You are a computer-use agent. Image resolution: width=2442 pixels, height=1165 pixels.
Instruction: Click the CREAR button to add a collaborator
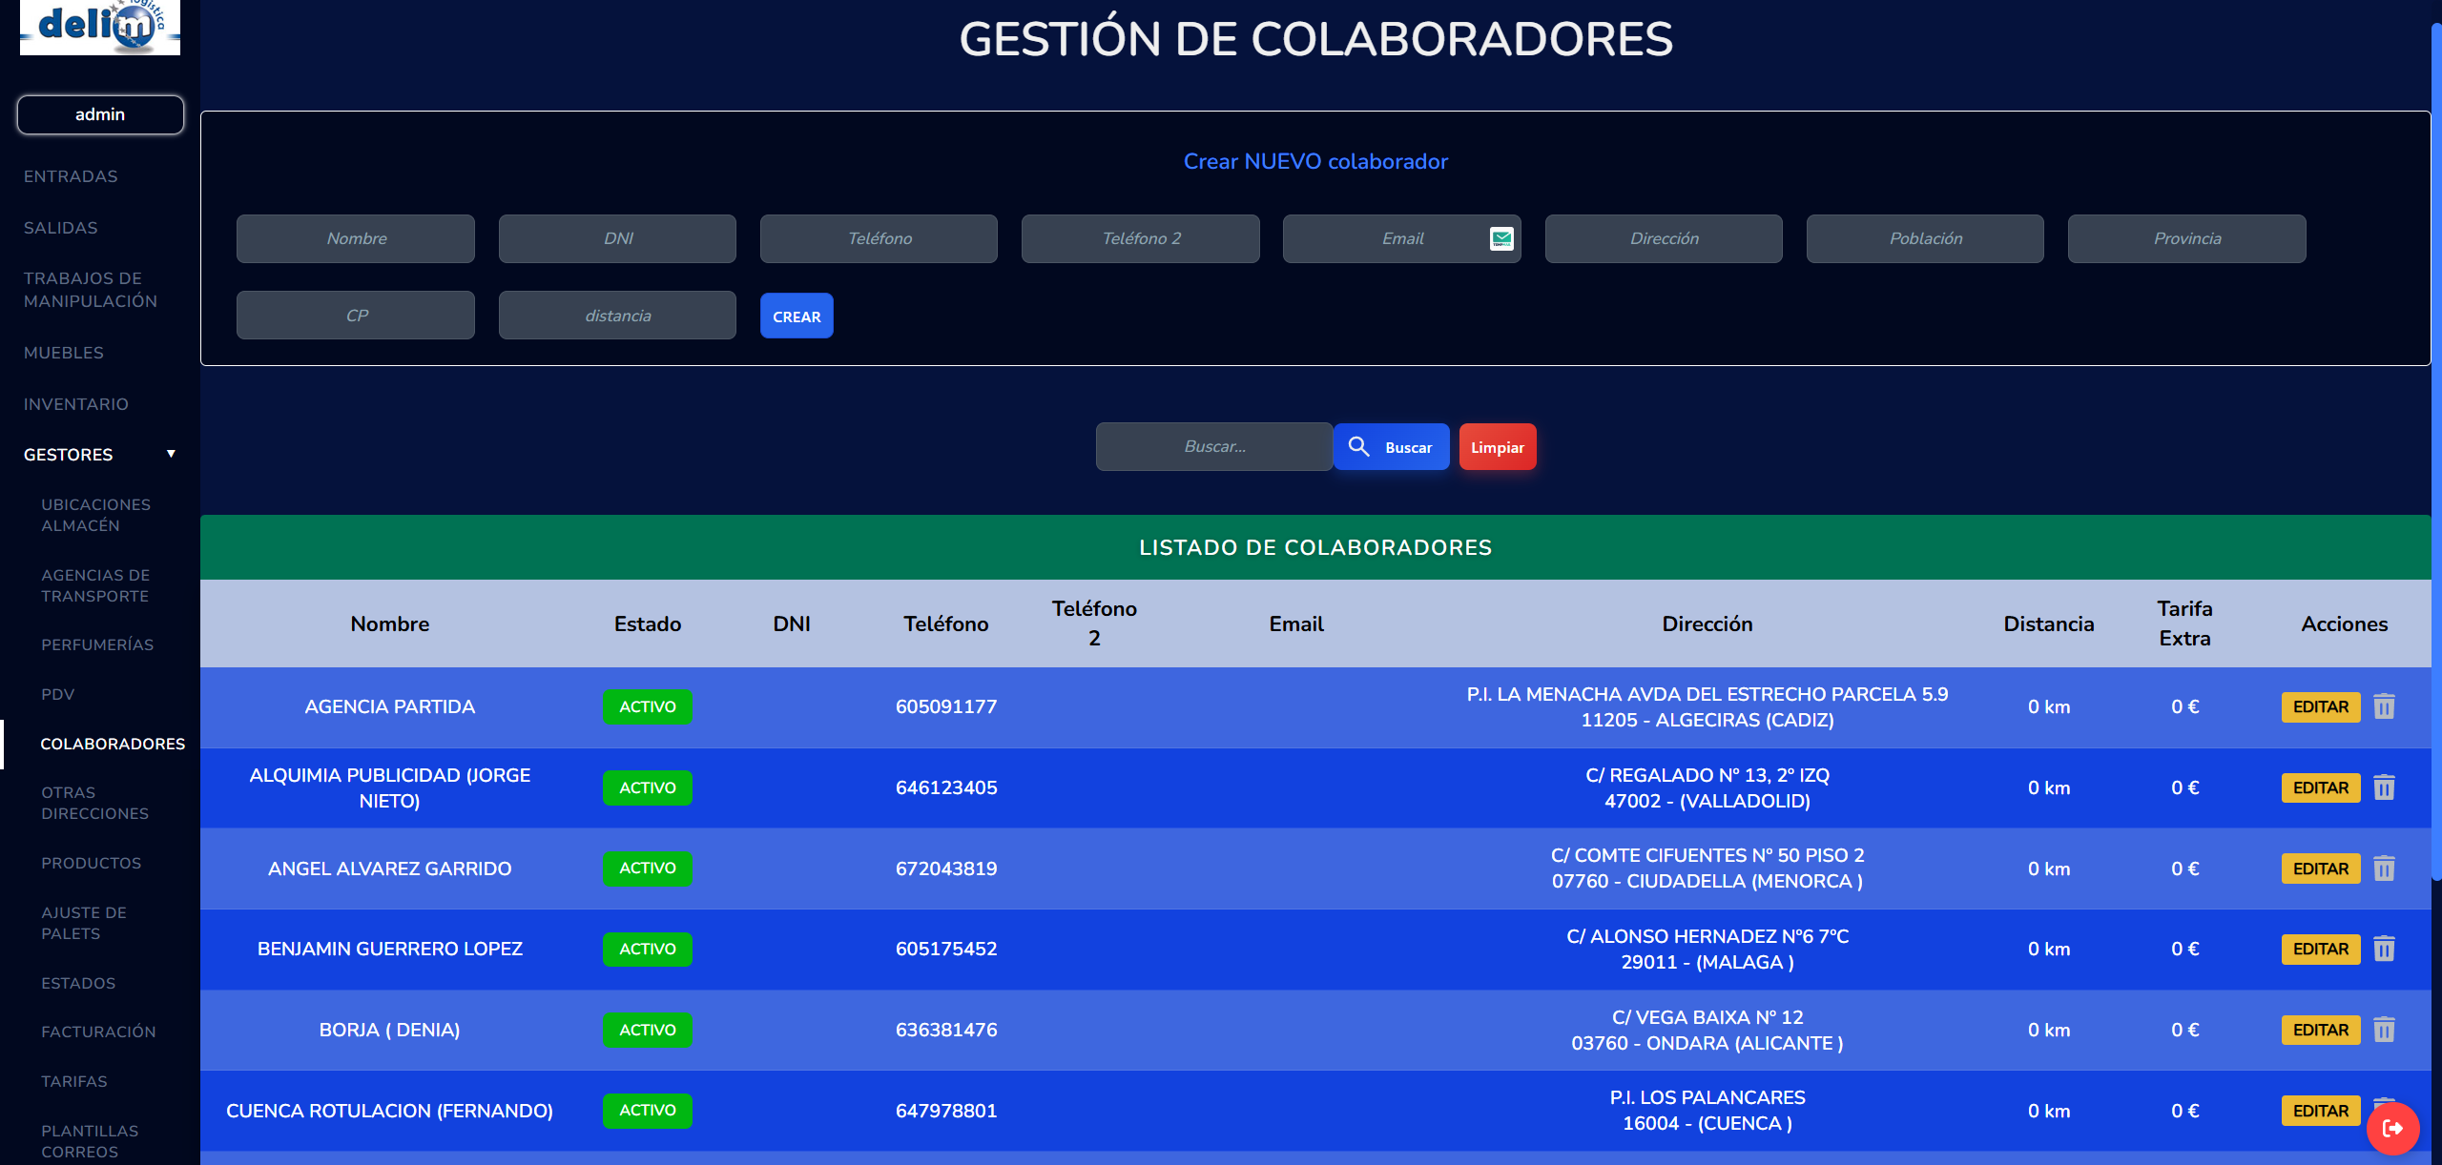coord(796,316)
